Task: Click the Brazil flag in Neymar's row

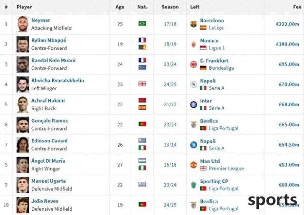Action: pos(142,24)
